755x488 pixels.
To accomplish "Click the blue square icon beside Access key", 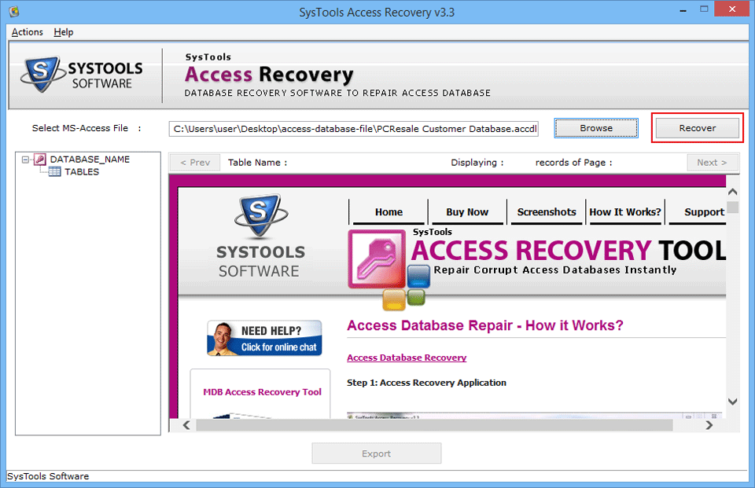I will click(418, 276).
